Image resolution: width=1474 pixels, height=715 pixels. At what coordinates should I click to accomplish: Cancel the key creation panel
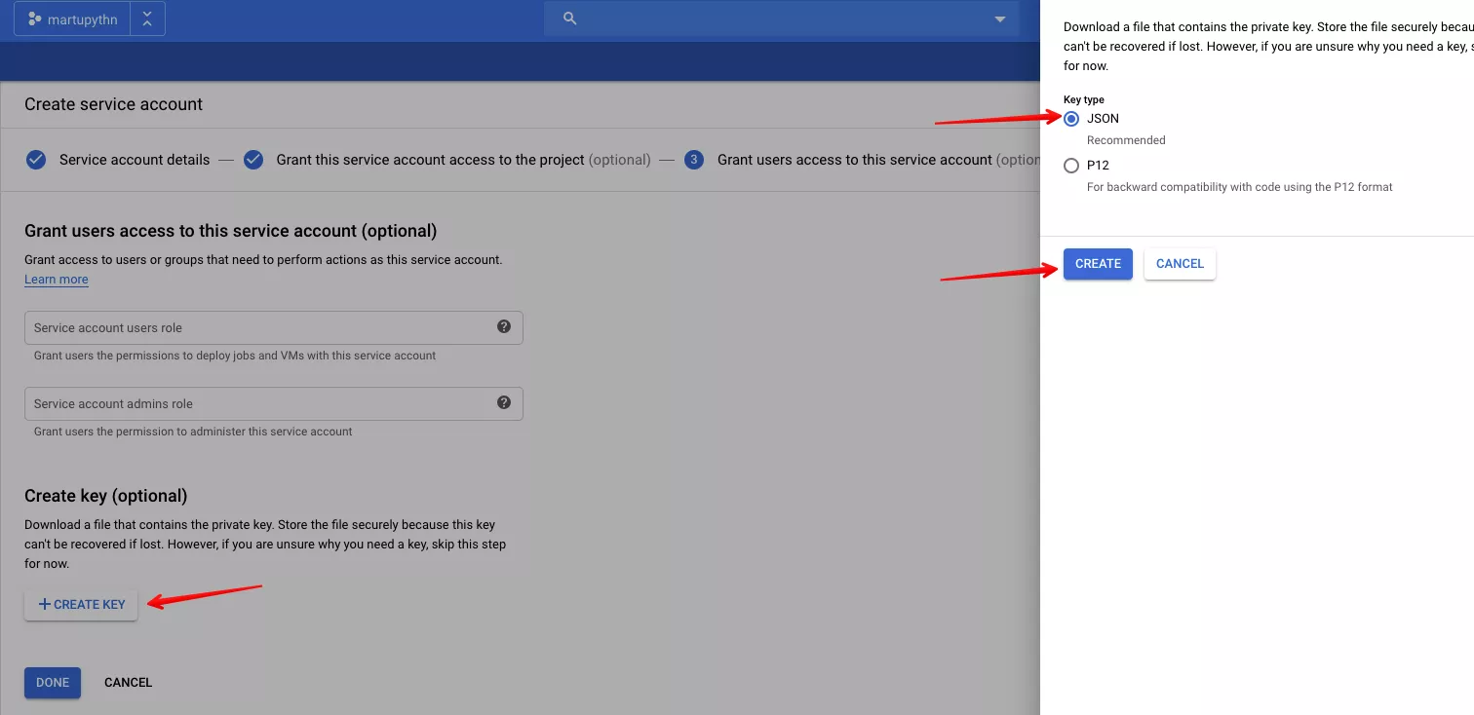tap(1180, 264)
